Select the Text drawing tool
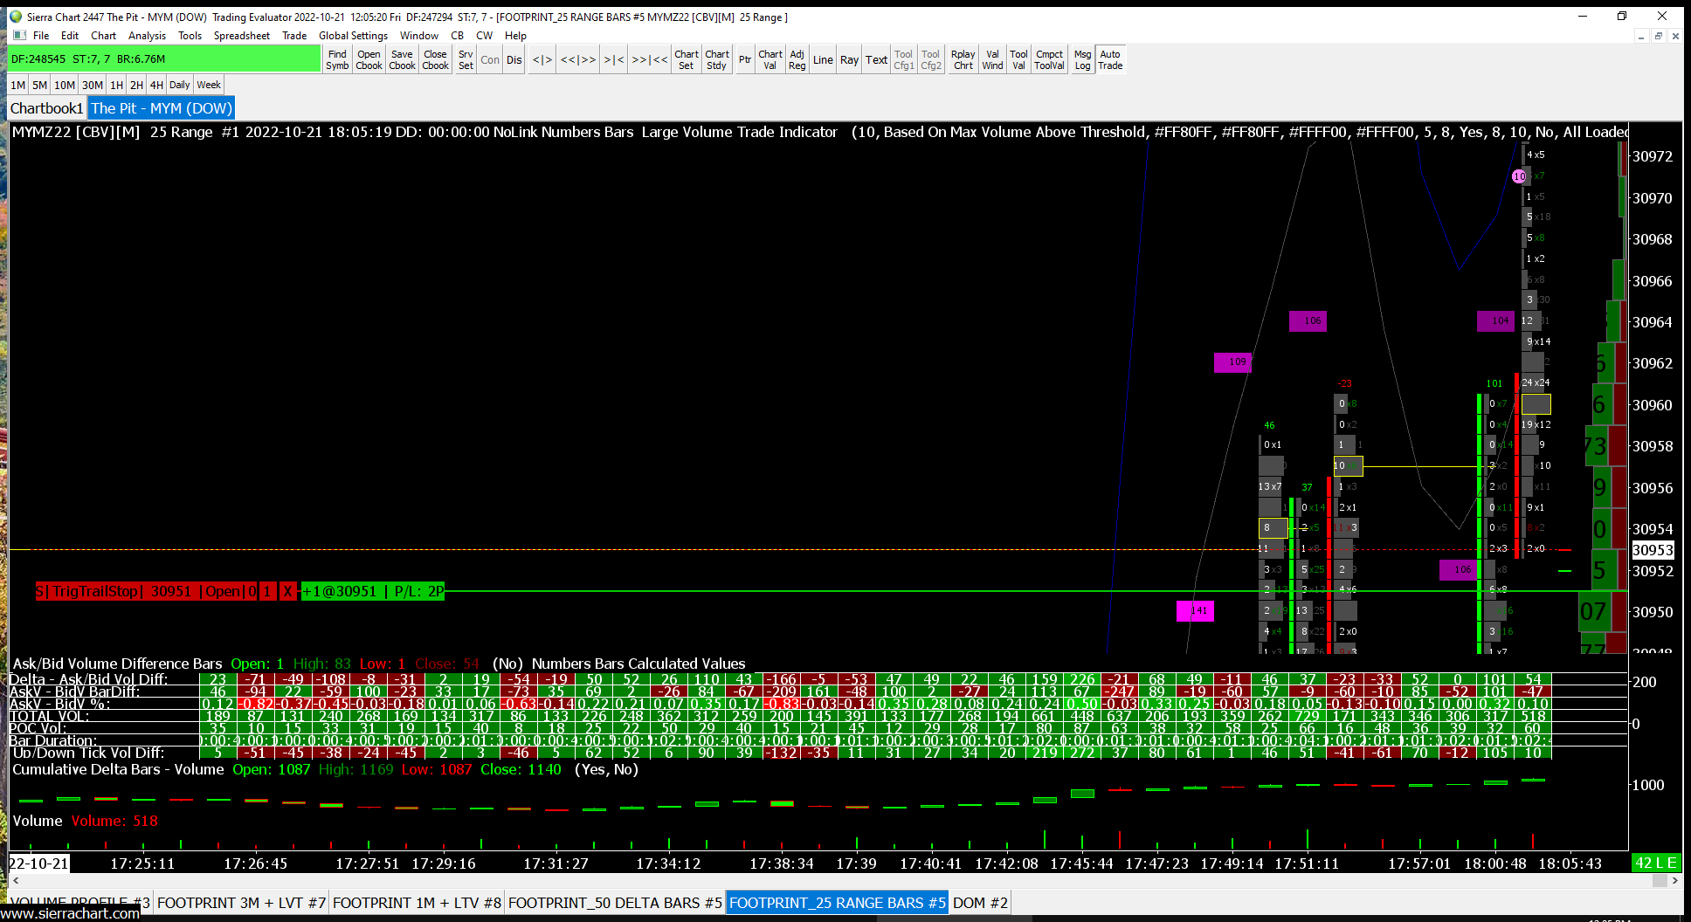The image size is (1691, 922). click(876, 59)
